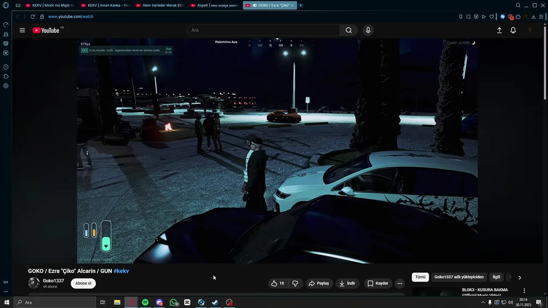
Task: Open the YouTube hamburger guide menu
Action: (x=22, y=30)
